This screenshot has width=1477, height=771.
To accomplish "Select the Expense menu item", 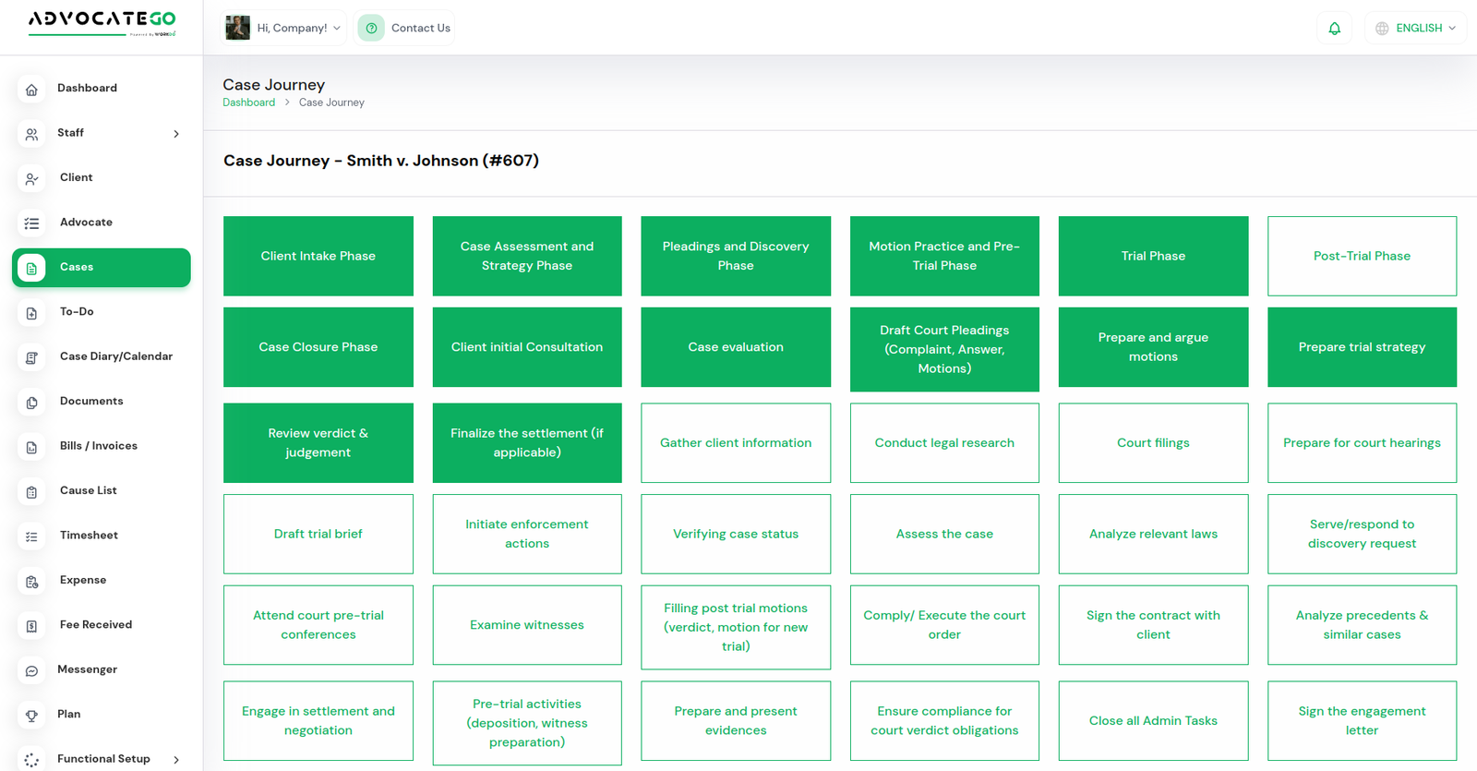I will [x=83, y=580].
